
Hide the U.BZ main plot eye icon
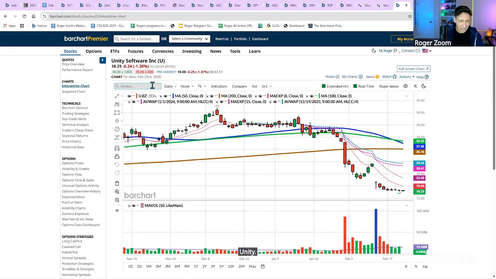129,96
